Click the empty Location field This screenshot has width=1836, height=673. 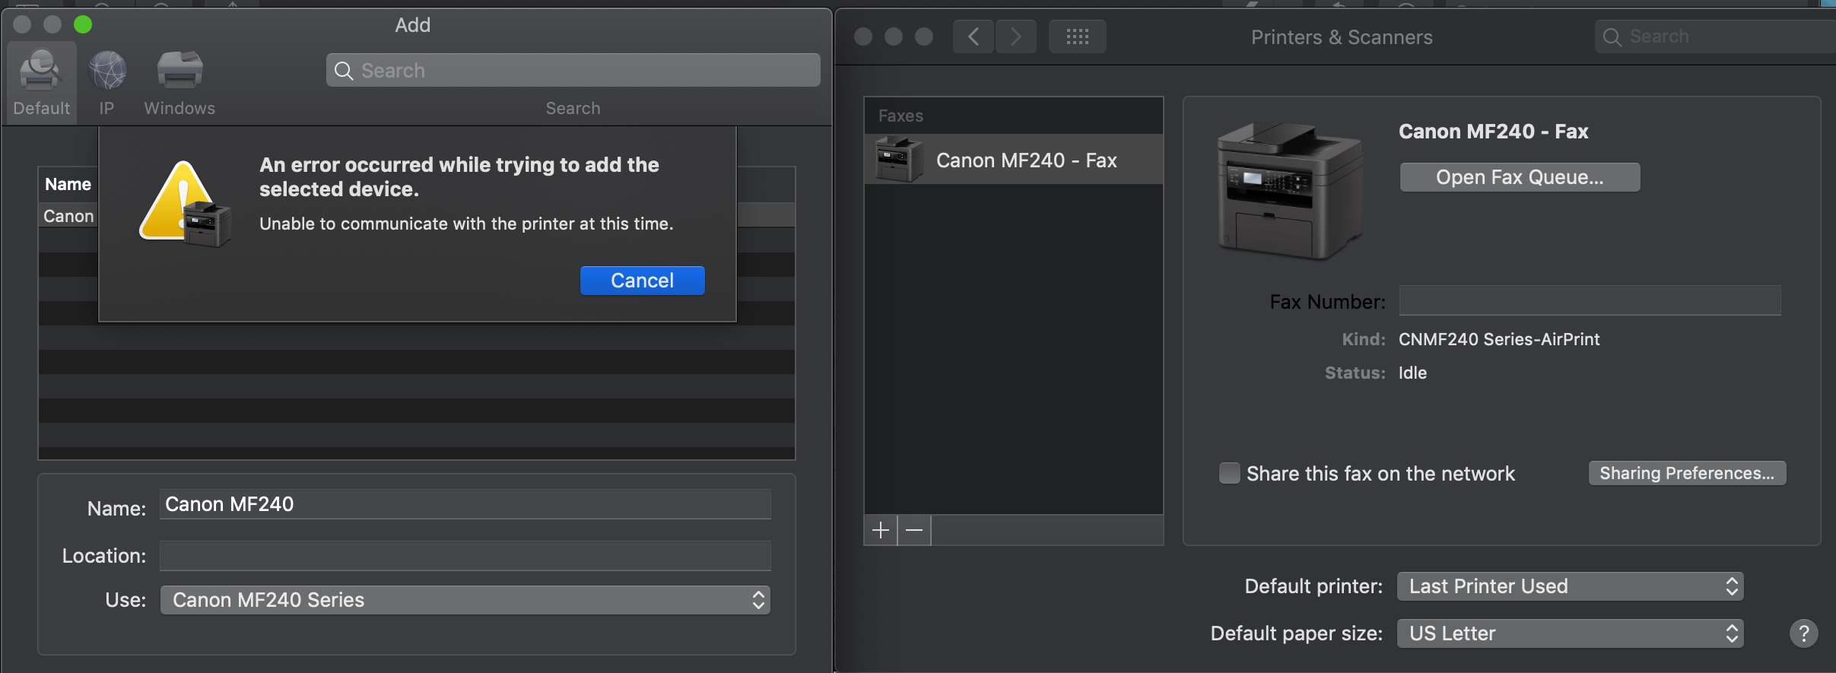coord(465,556)
